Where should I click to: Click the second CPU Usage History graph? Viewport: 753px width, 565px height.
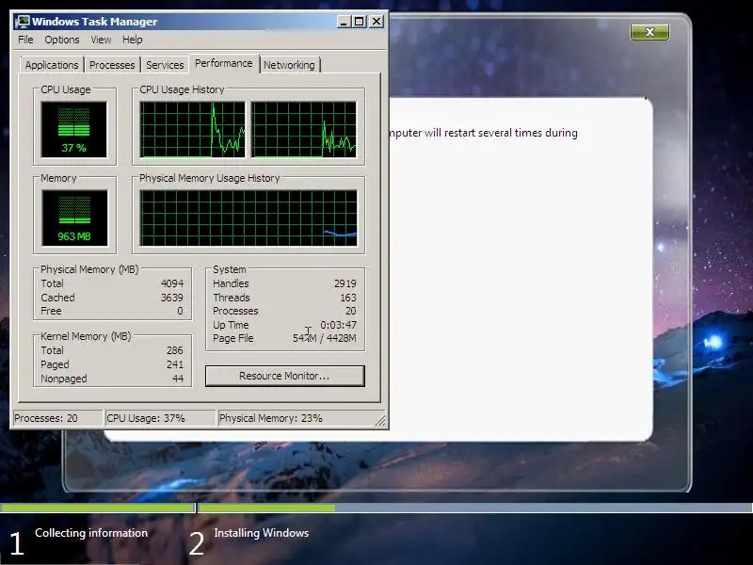(303, 129)
